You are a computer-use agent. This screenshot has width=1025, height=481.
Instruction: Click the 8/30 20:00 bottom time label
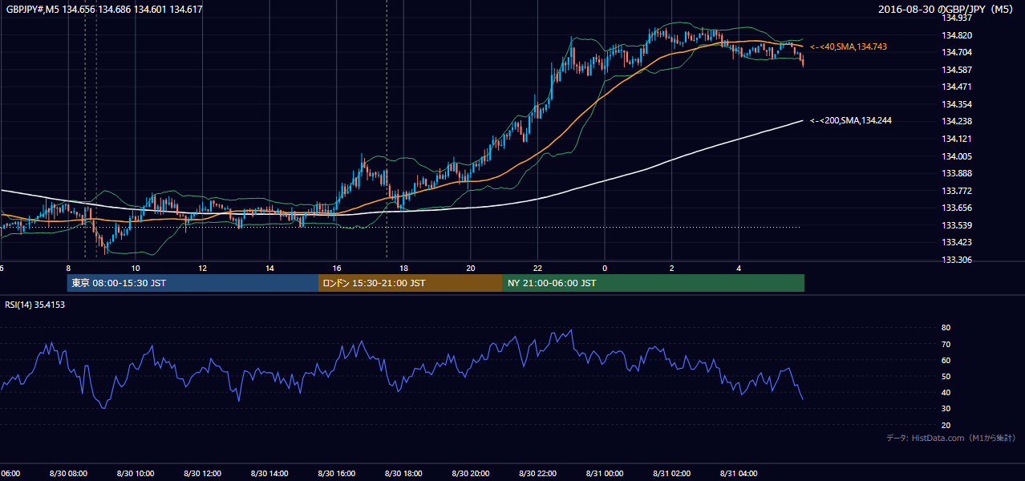[471, 474]
